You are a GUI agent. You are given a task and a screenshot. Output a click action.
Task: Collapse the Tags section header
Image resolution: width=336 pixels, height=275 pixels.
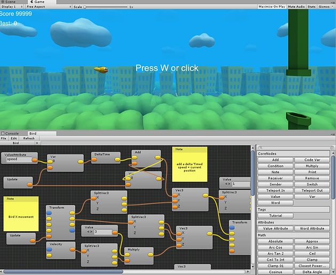point(293,209)
